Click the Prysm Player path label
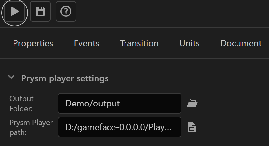 tap(31, 127)
